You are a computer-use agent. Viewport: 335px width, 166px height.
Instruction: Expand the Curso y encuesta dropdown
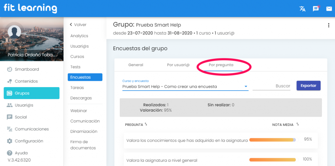[x=246, y=87]
